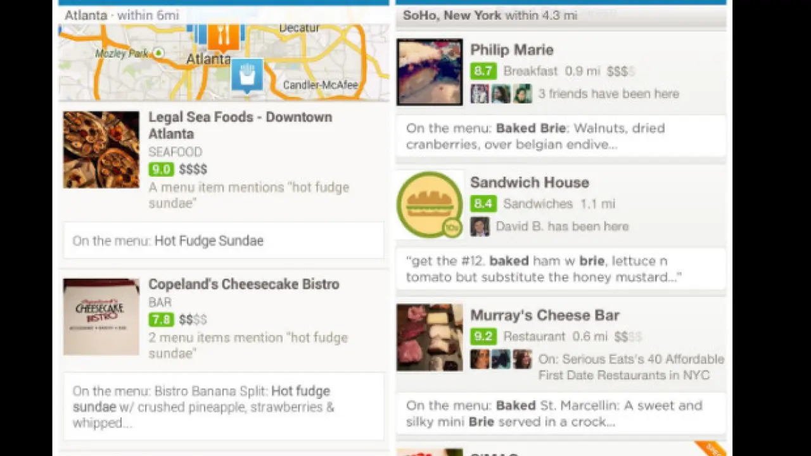Open Legal Sea Foods - Downtown Atlanta listing
This screenshot has height=456, width=811.
(x=240, y=125)
